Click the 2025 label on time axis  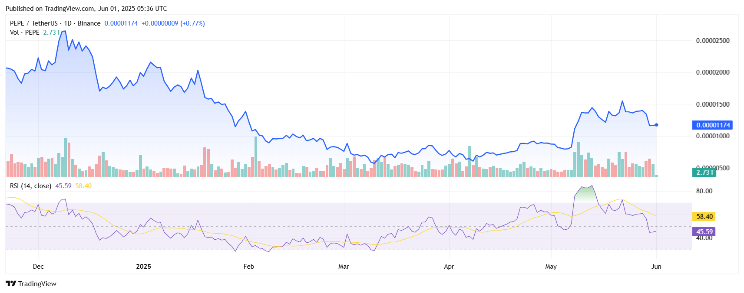(143, 267)
